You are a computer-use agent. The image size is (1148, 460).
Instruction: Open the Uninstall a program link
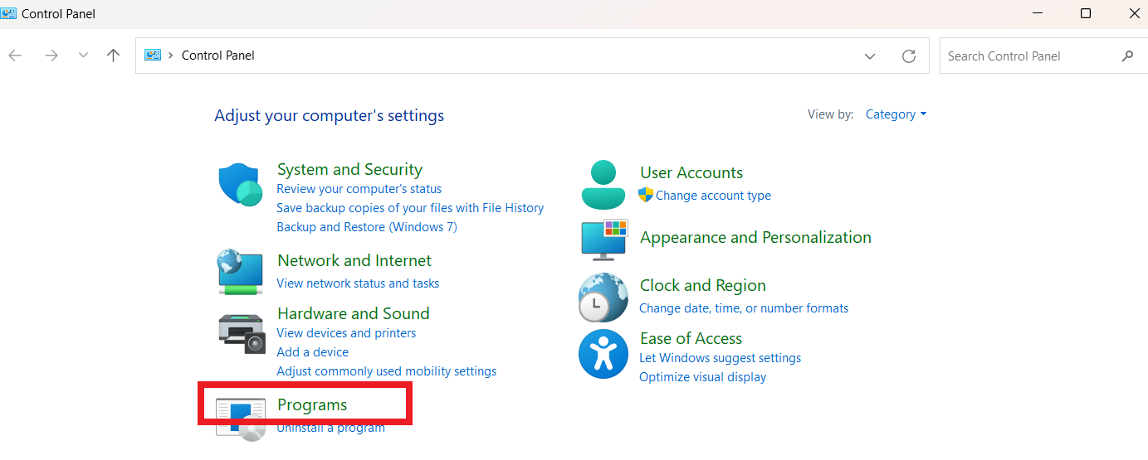click(330, 428)
